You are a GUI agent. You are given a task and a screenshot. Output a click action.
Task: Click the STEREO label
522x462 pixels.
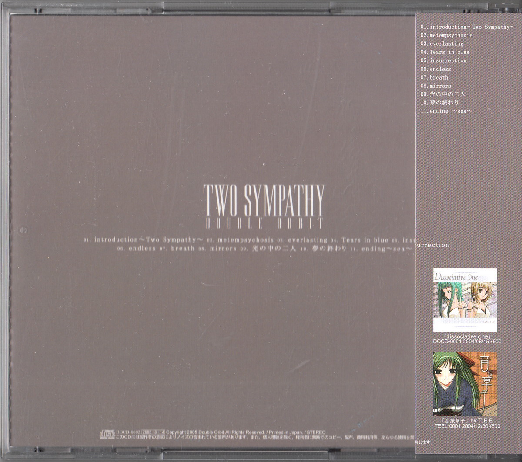316,433
